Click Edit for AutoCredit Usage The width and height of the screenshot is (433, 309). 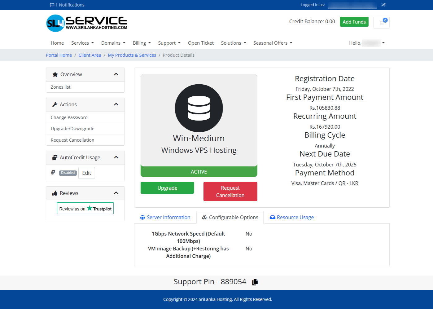point(87,173)
